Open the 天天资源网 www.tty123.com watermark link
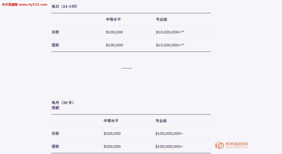282x154 pixels. (24, 5)
